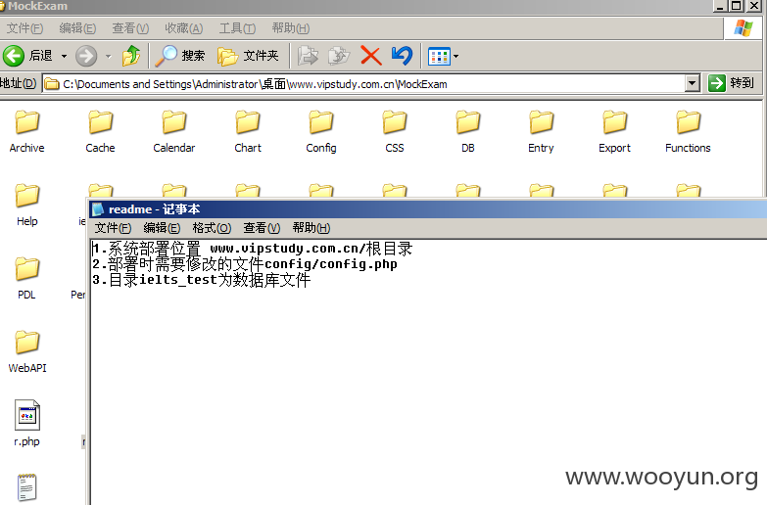Select the Entry folder
This screenshot has height=505, width=767.
(x=541, y=131)
